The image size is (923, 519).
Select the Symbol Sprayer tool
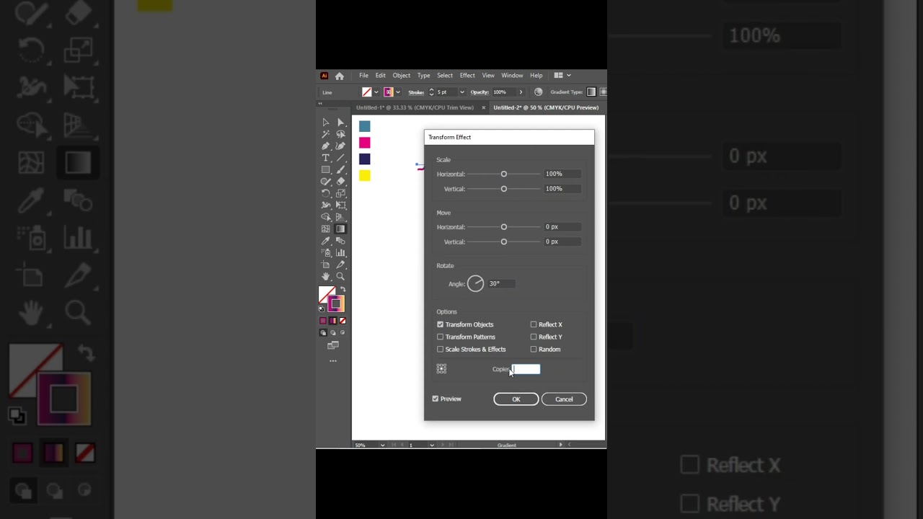326,253
